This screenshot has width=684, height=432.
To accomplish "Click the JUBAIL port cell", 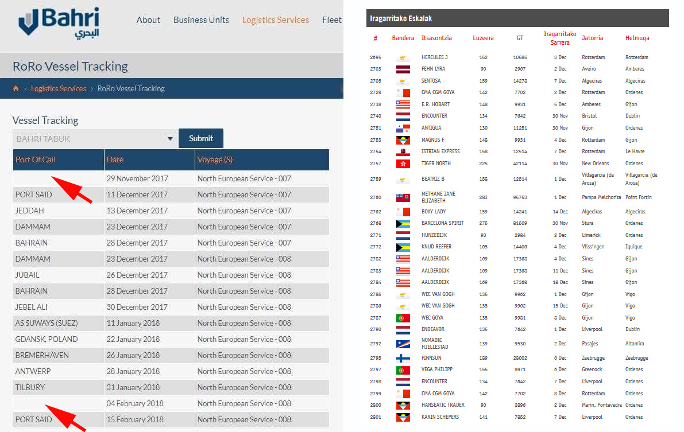I will [x=59, y=275].
